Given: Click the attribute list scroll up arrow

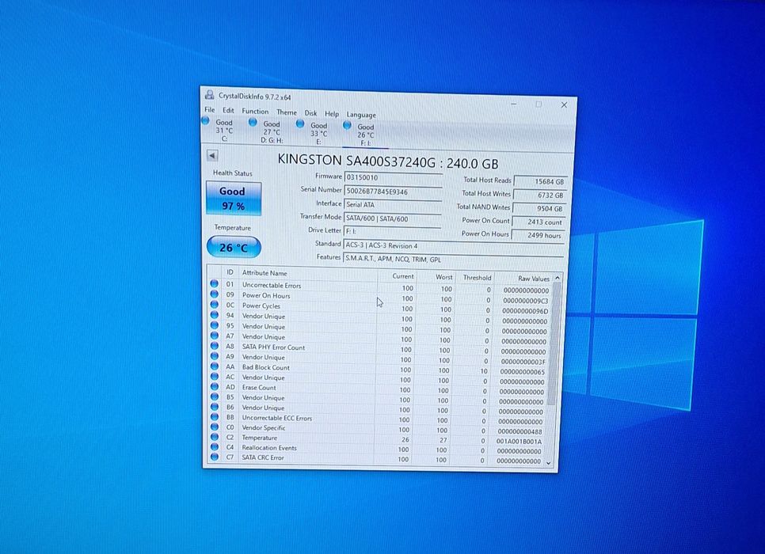Looking at the screenshot, I should (x=558, y=278).
